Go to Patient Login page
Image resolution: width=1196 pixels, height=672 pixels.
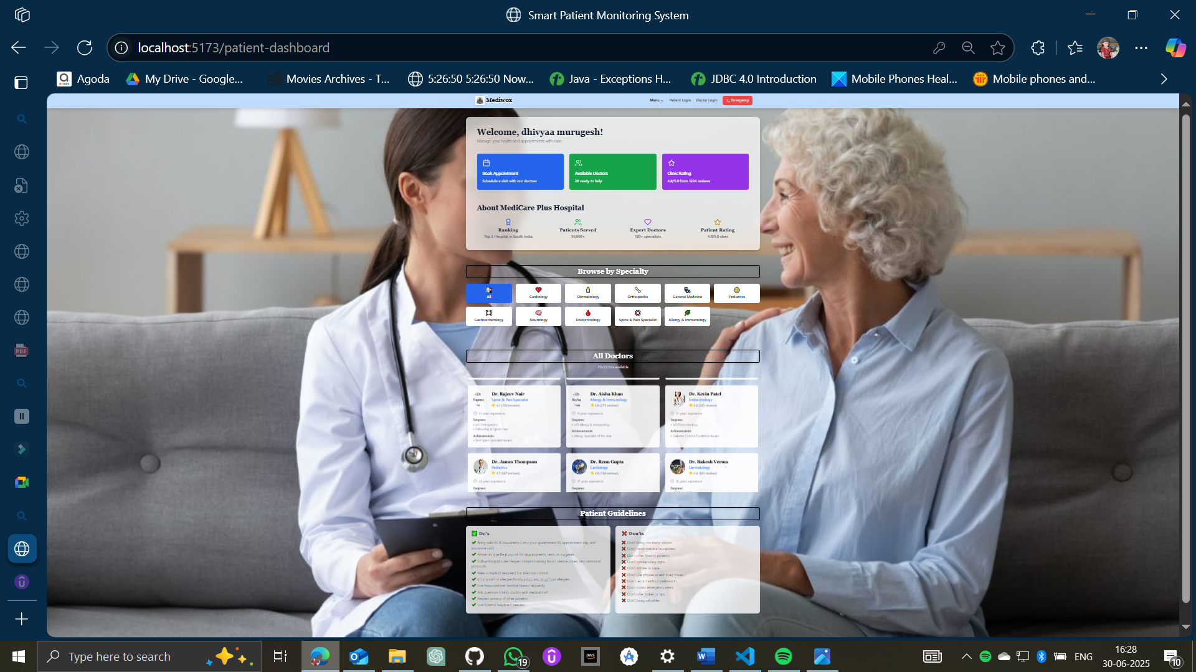[x=680, y=100]
